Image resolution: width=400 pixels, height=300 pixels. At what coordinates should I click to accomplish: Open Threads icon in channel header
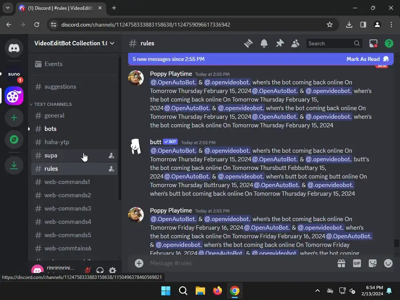248,43
